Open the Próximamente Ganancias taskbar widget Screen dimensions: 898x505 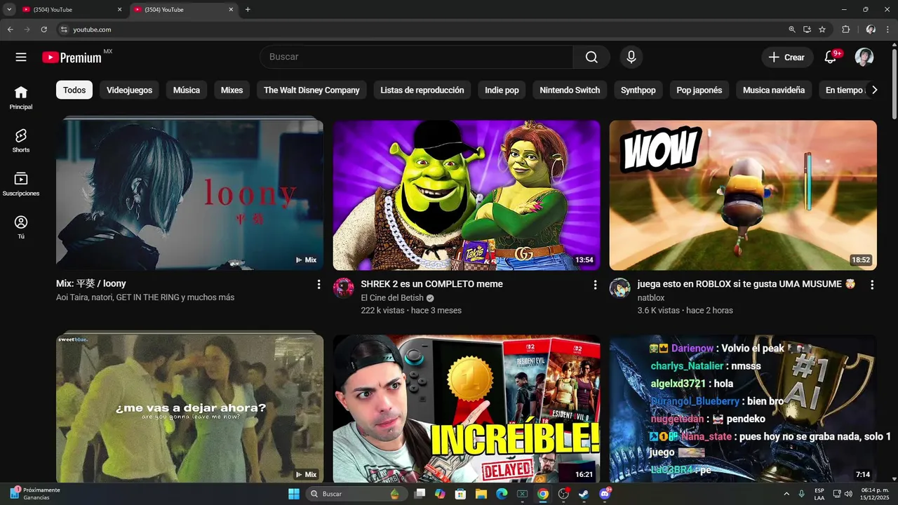35,494
